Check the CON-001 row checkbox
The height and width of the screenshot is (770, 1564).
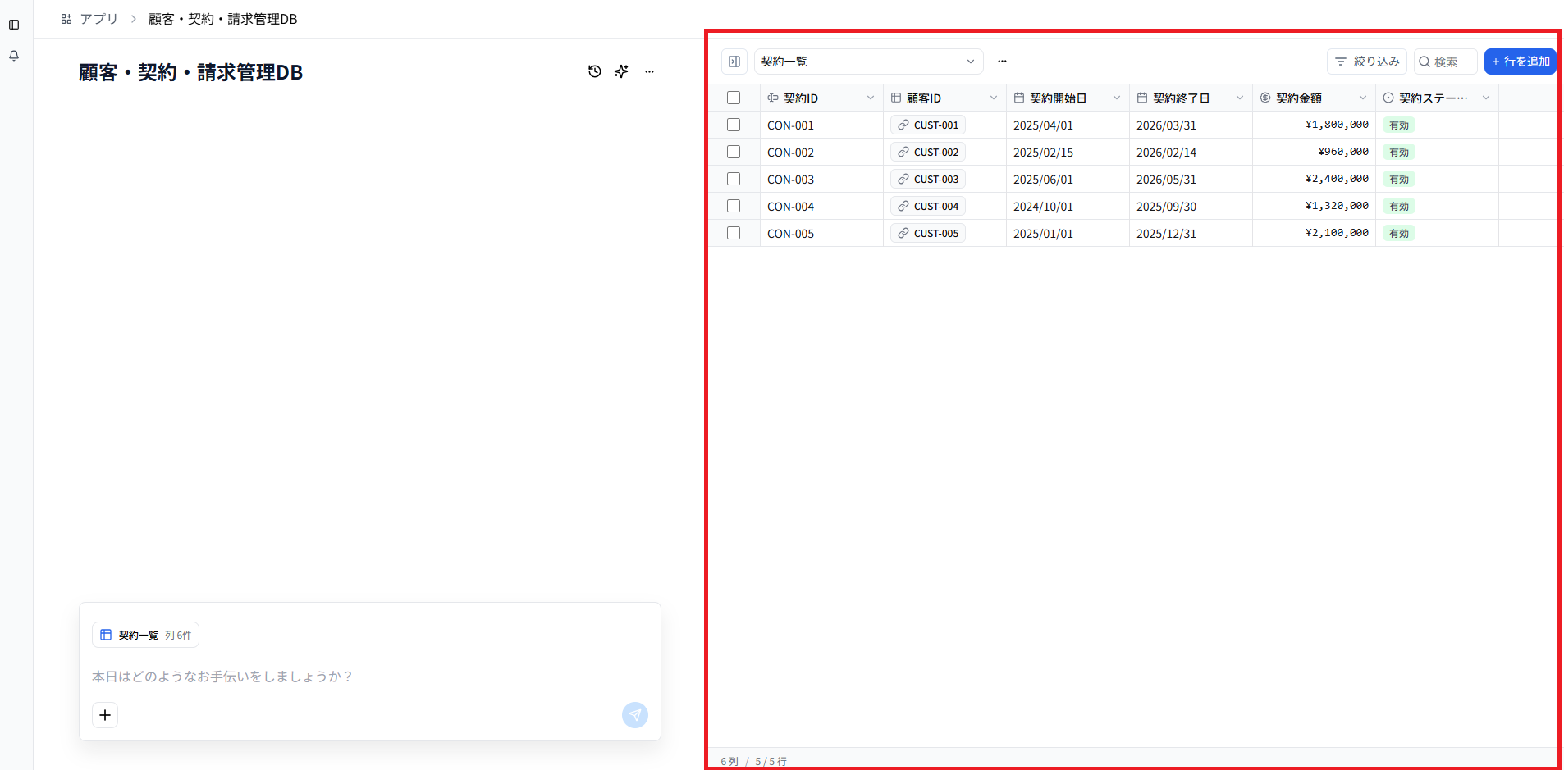coord(734,125)
